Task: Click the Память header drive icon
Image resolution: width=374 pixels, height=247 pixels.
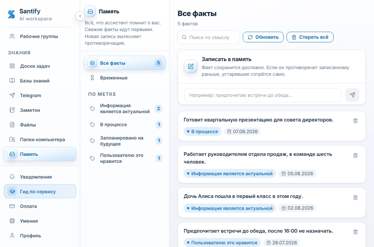Action: pyautogui.click(x=90, y=11)
